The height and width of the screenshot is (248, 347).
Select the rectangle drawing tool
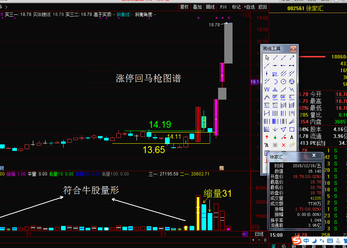[292, 129]
